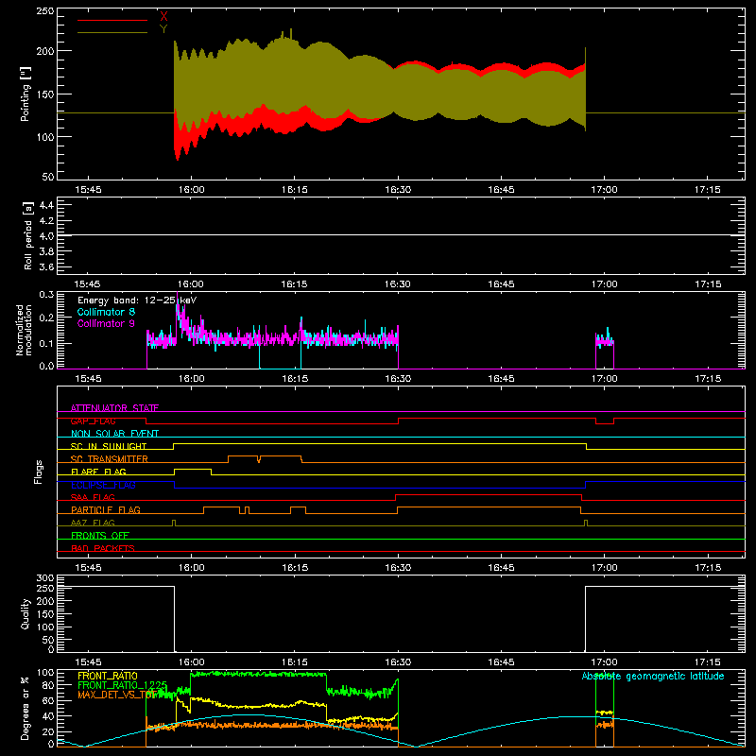The width and height of the screenshot is (756, 756).
Task: Select the ECLIPSE_FLAG label
Action: click(103, 485)
